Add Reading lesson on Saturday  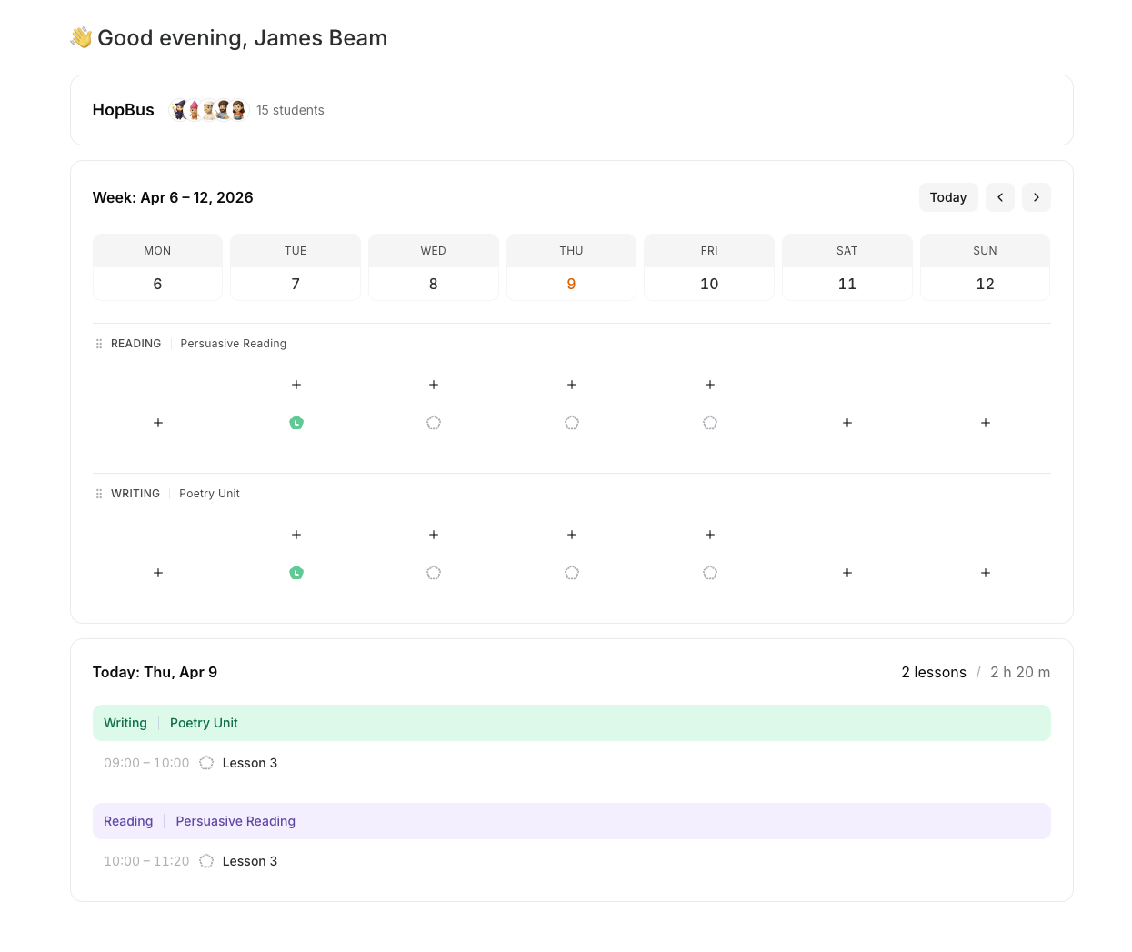(847, 423)
